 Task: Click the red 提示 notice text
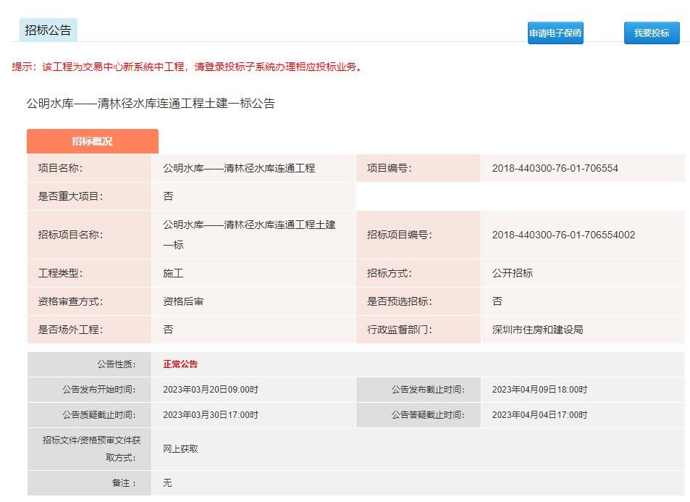click(187, 67)
